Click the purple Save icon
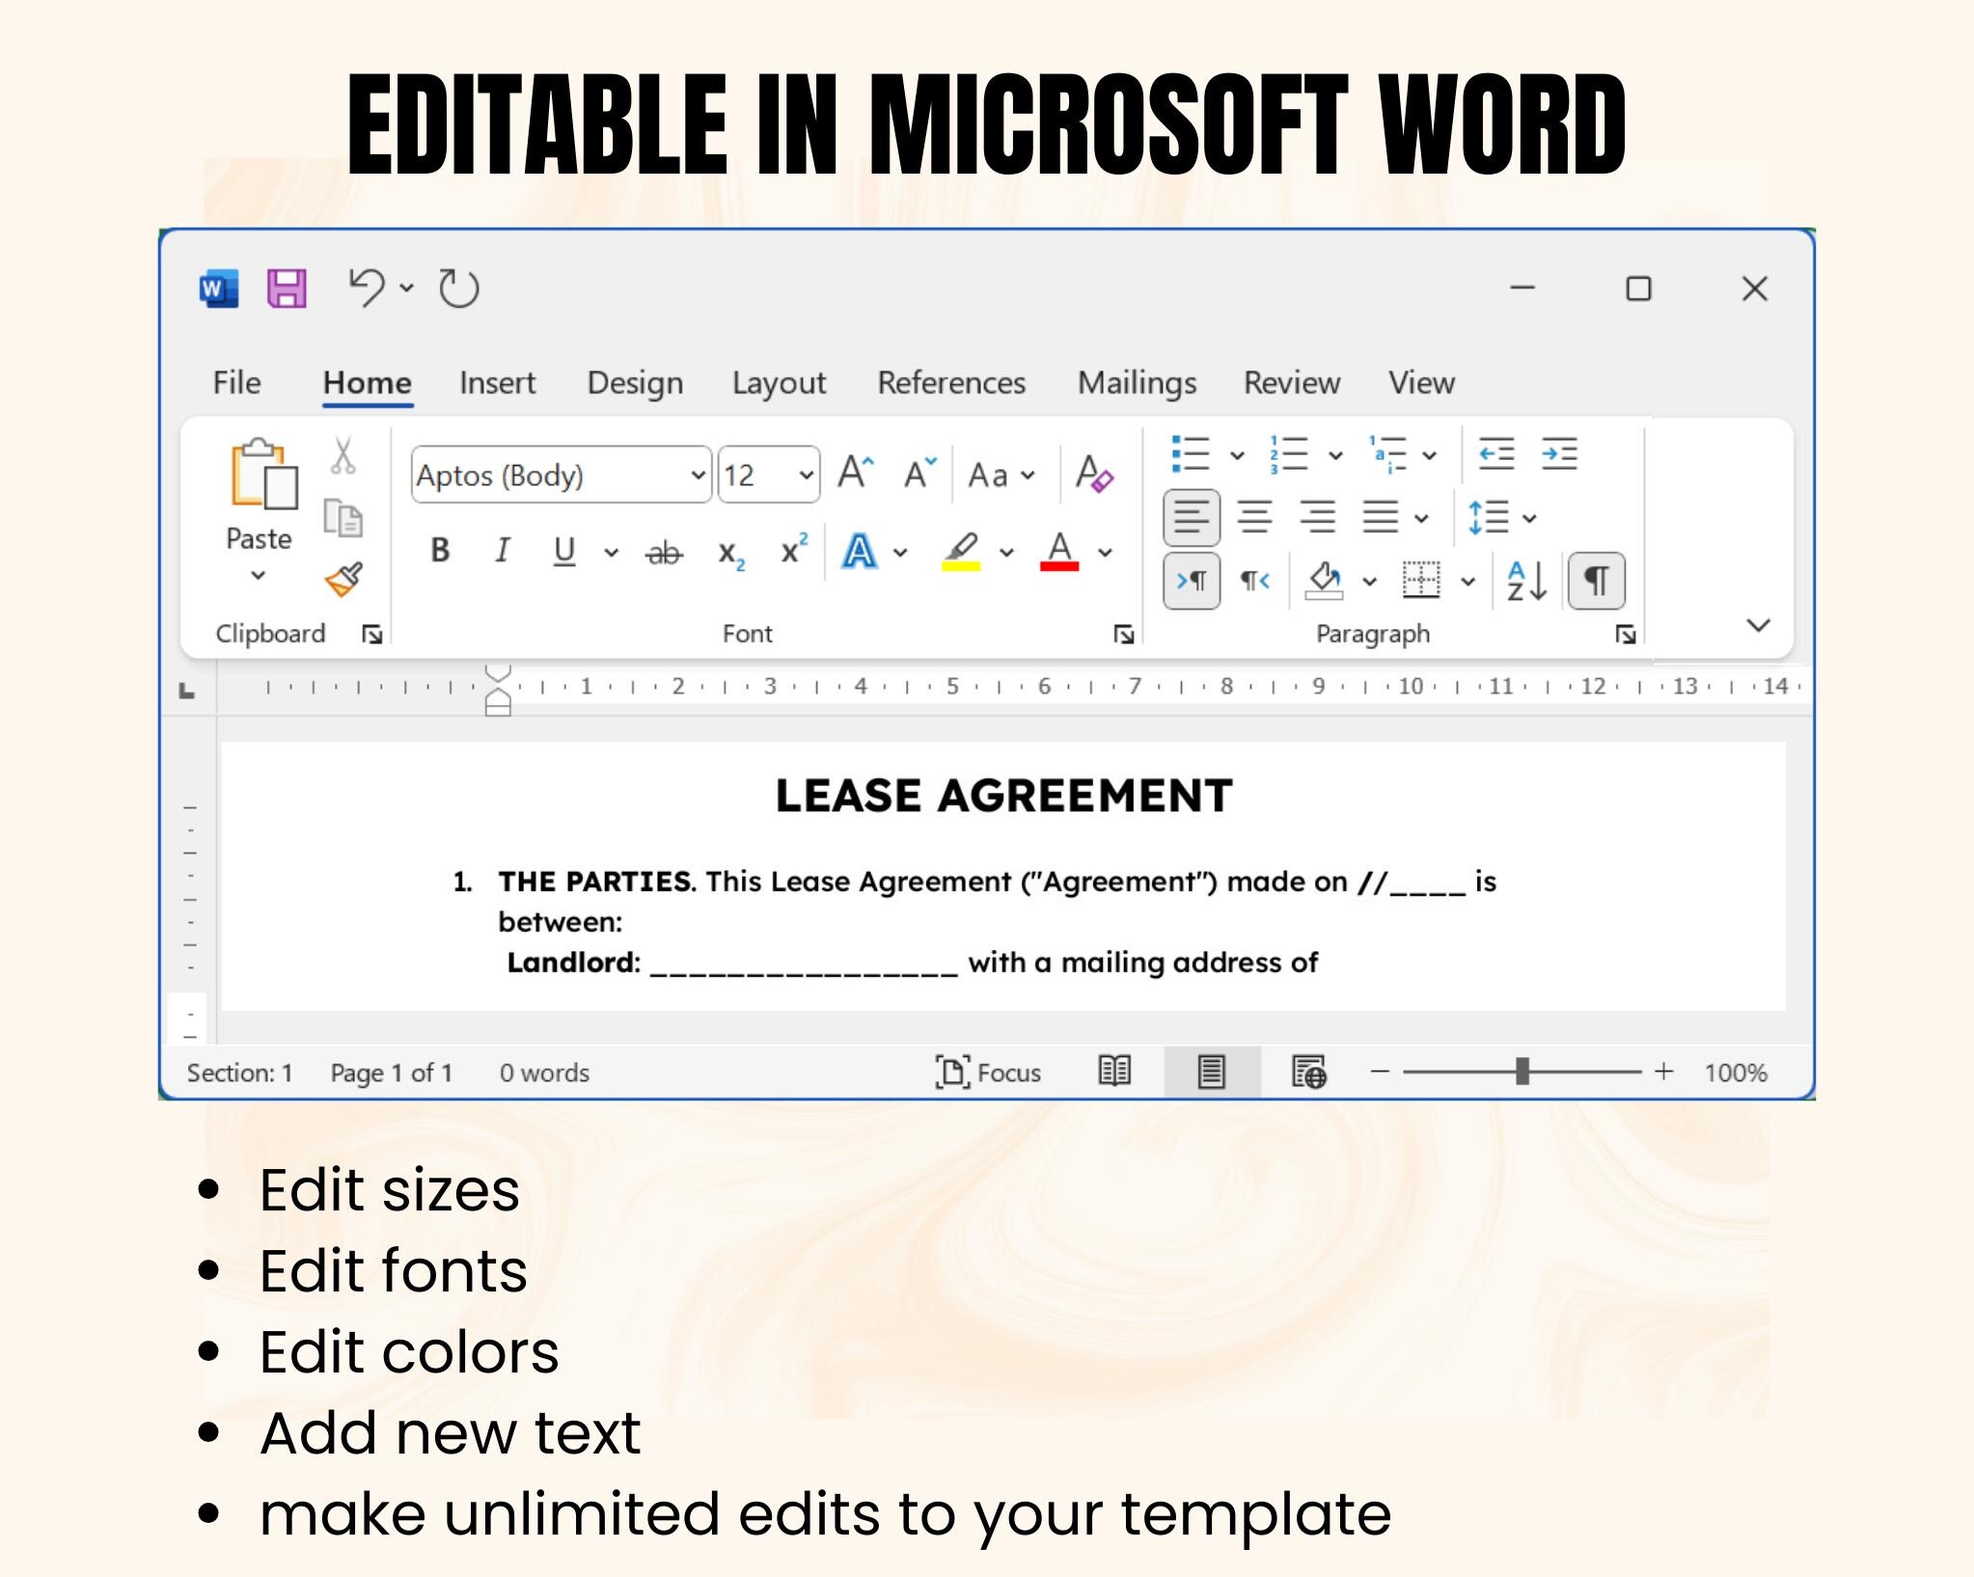This screenshot has height=1577, width=1974. pyautogui.click(x=287, y=288)
